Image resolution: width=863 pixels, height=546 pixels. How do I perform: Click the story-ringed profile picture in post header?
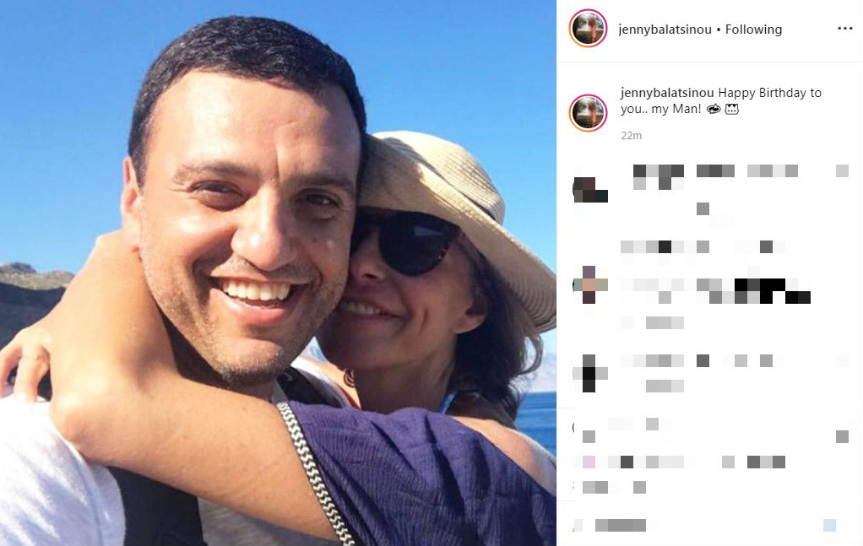point(588,28)
